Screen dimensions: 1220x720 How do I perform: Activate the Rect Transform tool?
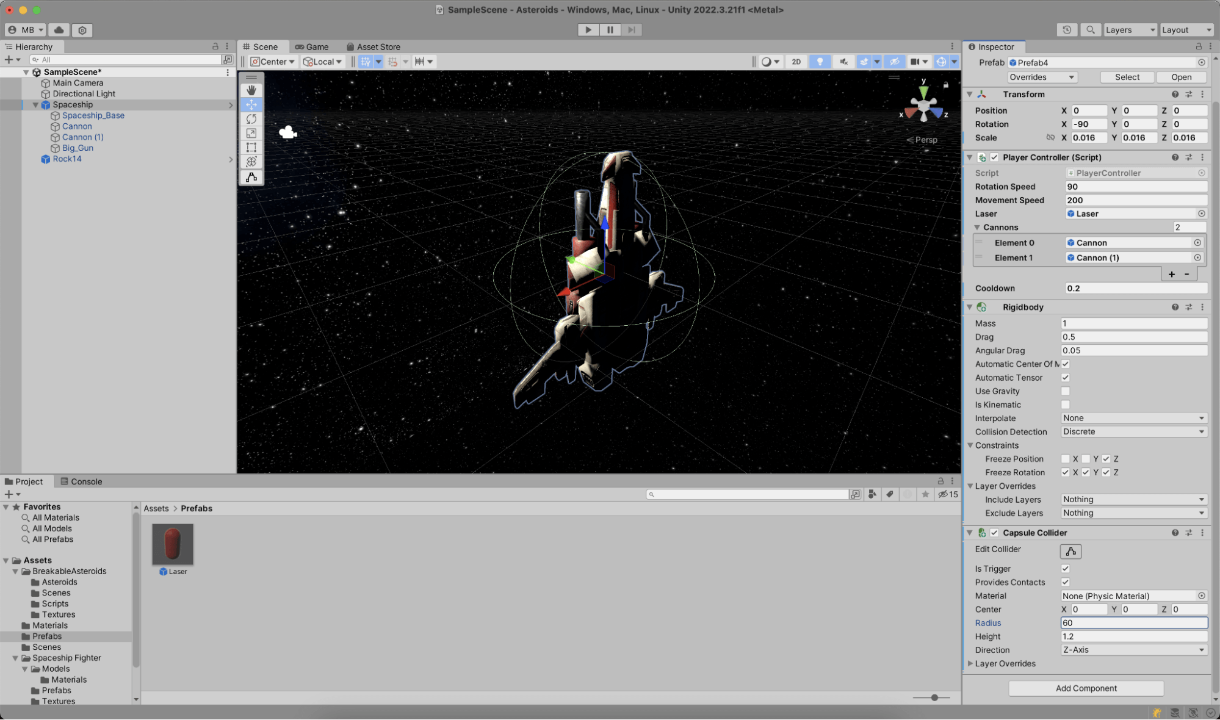251,147
